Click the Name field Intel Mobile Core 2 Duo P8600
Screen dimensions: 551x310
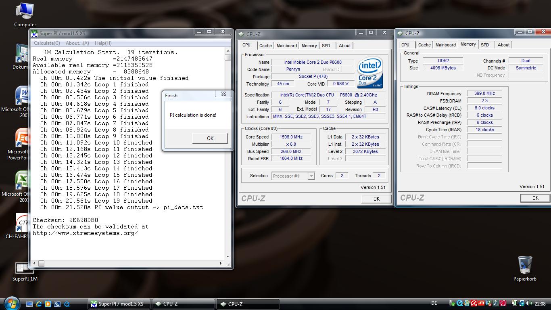[313, 62]
